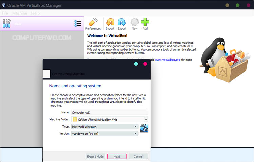This screenshot has height=162, width=254.
Task: Open the Type dropdown showing Microsoft Windows
Action: point(105,126)
